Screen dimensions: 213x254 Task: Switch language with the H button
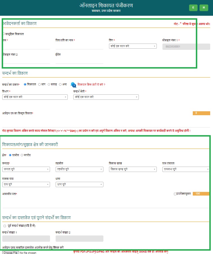click(204, 8)
